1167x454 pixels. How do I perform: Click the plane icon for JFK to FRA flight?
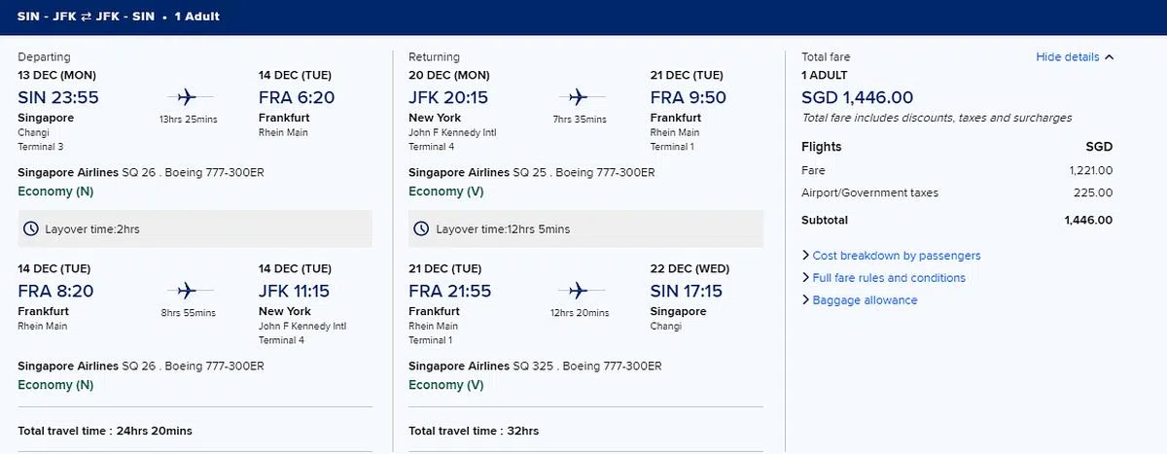tap(579, 97)
